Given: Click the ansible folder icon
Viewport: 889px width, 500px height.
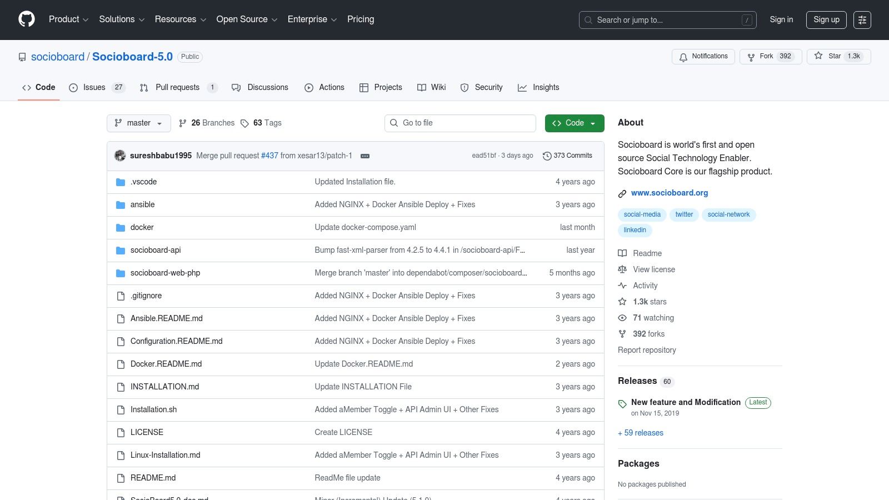Looking at the screenshot, I should 121,205.
